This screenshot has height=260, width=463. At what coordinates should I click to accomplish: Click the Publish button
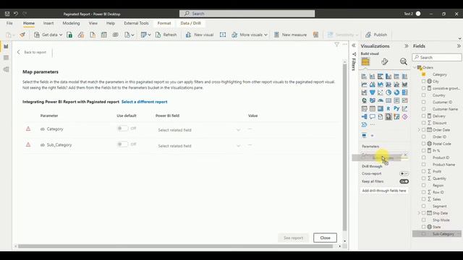[x=376, y=35]
